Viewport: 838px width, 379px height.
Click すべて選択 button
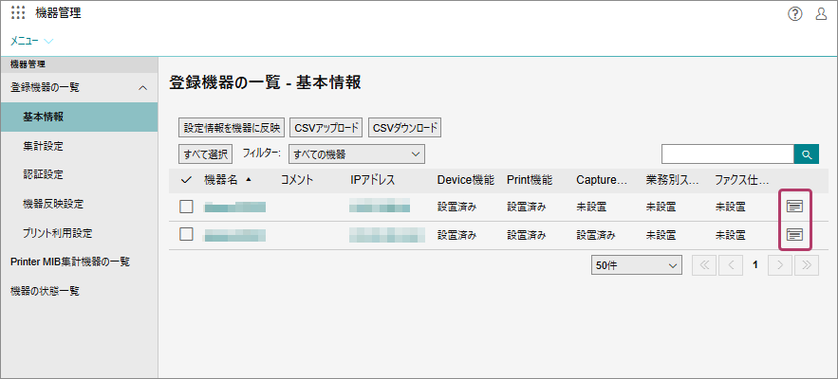pos(205,154)
